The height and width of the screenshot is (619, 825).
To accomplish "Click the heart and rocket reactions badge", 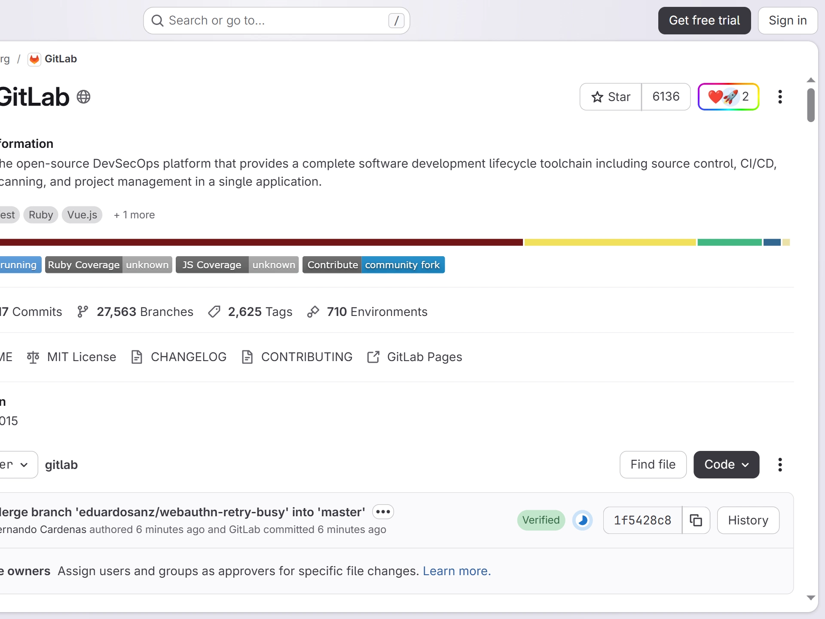I will coord(728,97).
